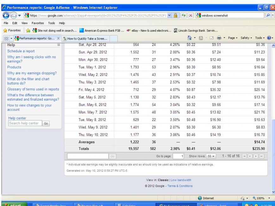This screenshot has width=275, height=206.
Task: Open the Show rows '50' dropdown
Action: (x=211, y=156)
